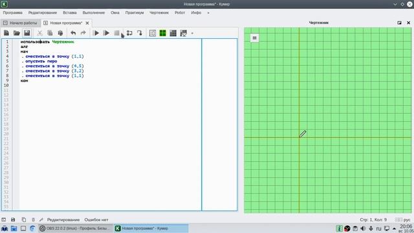
Task: Close the Новая программа tab
Action: pyautogui.click(x=87, y=23)
